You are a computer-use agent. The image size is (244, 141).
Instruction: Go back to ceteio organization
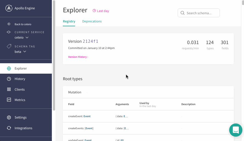[22, 24]
